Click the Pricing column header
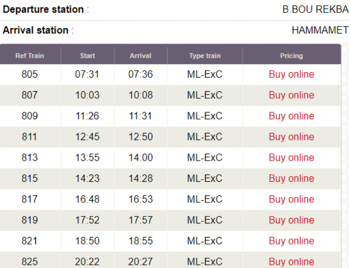 click(x=291, y=56)
